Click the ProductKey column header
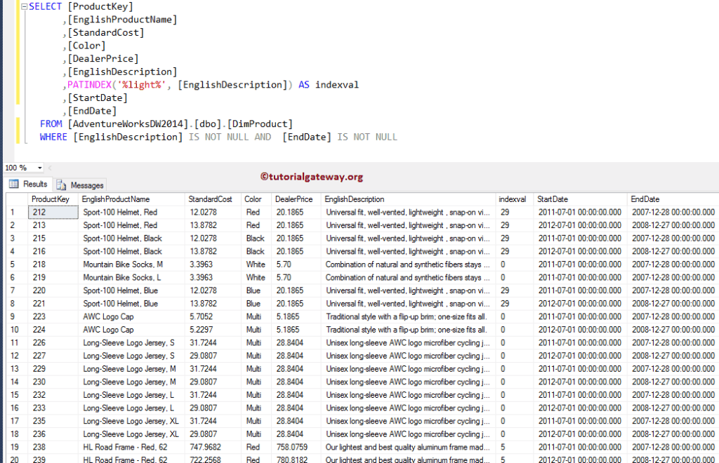 [x=52, y=199]
